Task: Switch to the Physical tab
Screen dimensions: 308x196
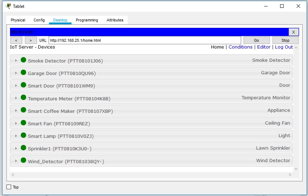Action: click(x=18, y=20)
